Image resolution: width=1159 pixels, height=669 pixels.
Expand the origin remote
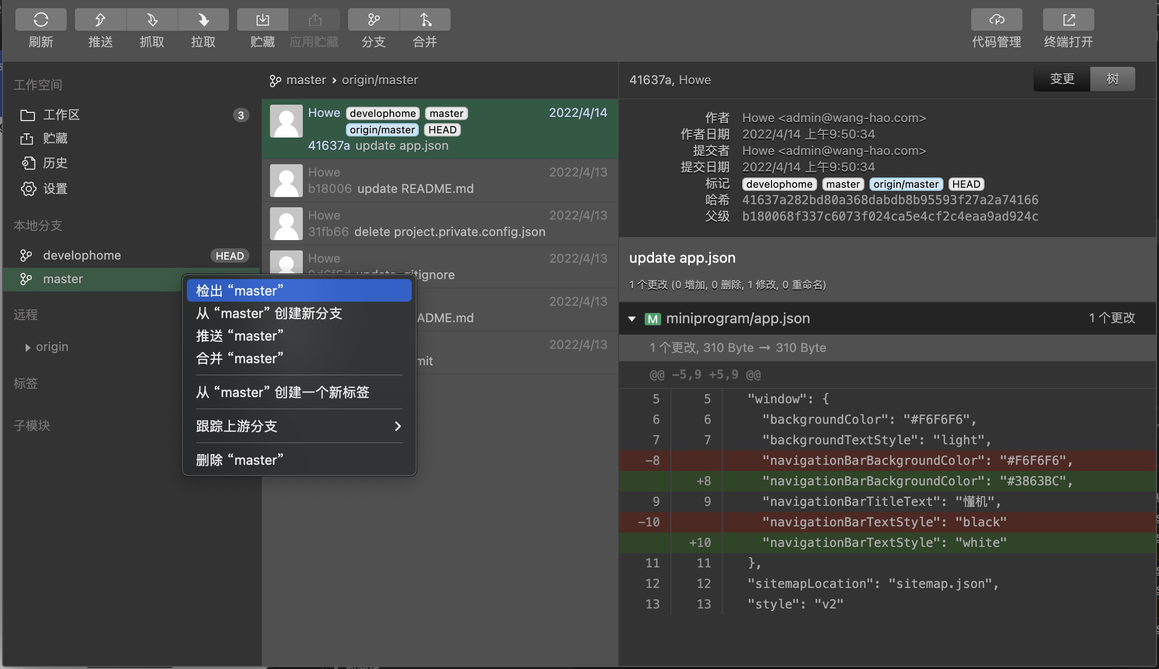(28, 348)
